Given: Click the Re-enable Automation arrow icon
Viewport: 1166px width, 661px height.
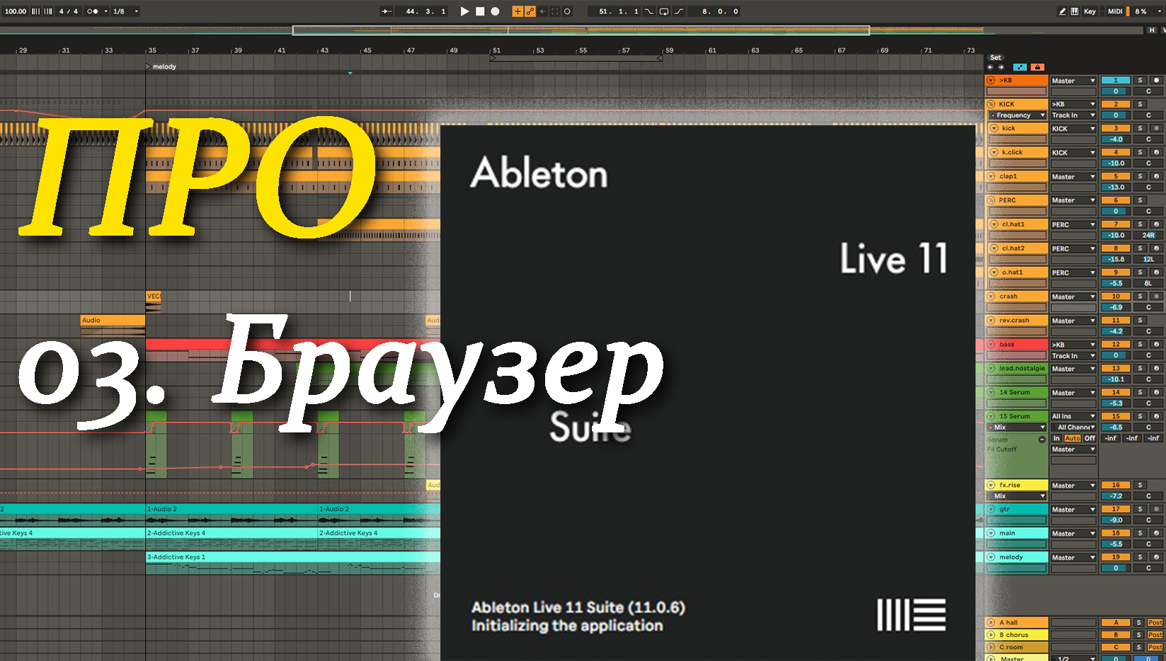Looking at the screenshot, I should click(542, 11).
